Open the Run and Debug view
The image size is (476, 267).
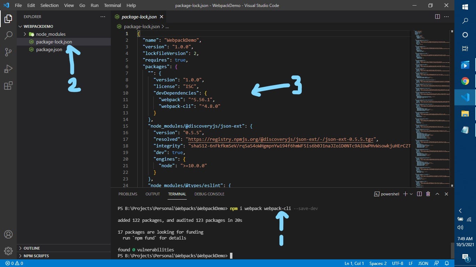[x=8, y=69]
